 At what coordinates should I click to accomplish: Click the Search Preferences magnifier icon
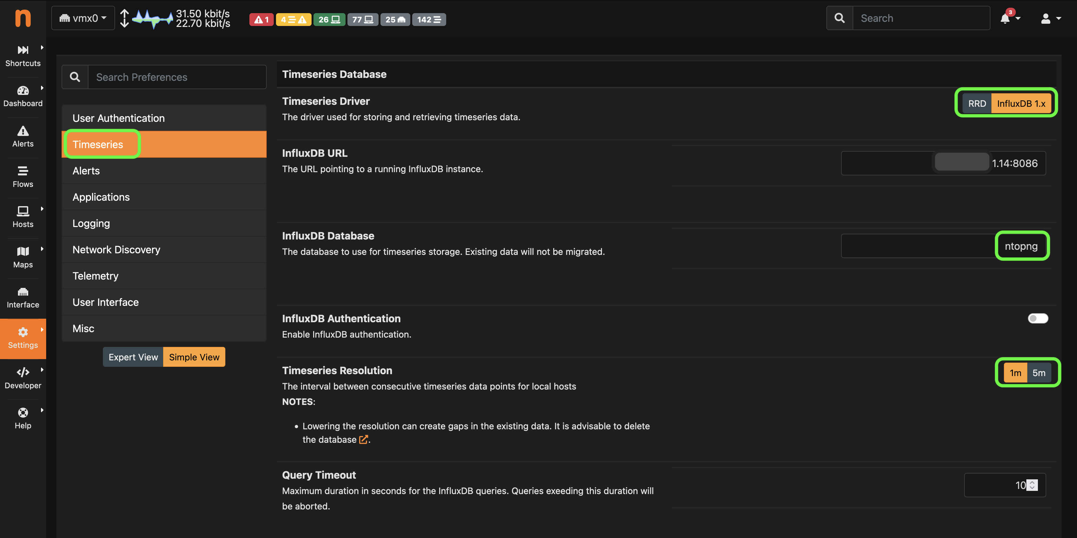tap(75, 77)
